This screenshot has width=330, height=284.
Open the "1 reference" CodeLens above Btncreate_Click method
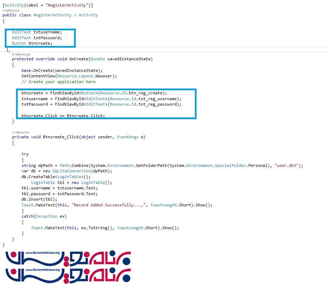pos(20,132)
